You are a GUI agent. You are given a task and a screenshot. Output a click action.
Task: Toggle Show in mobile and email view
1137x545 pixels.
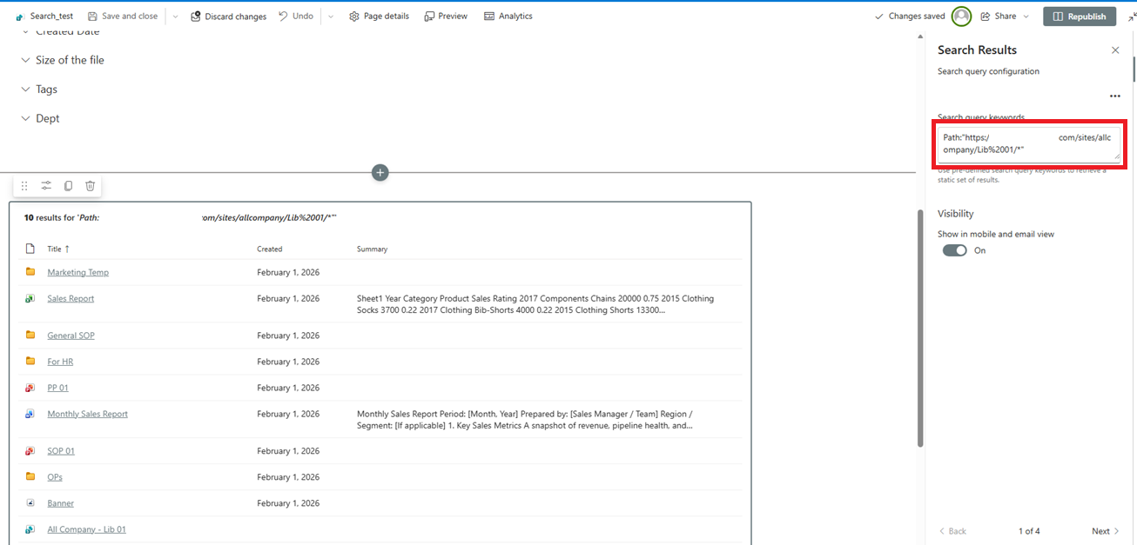tap(955, 250)
